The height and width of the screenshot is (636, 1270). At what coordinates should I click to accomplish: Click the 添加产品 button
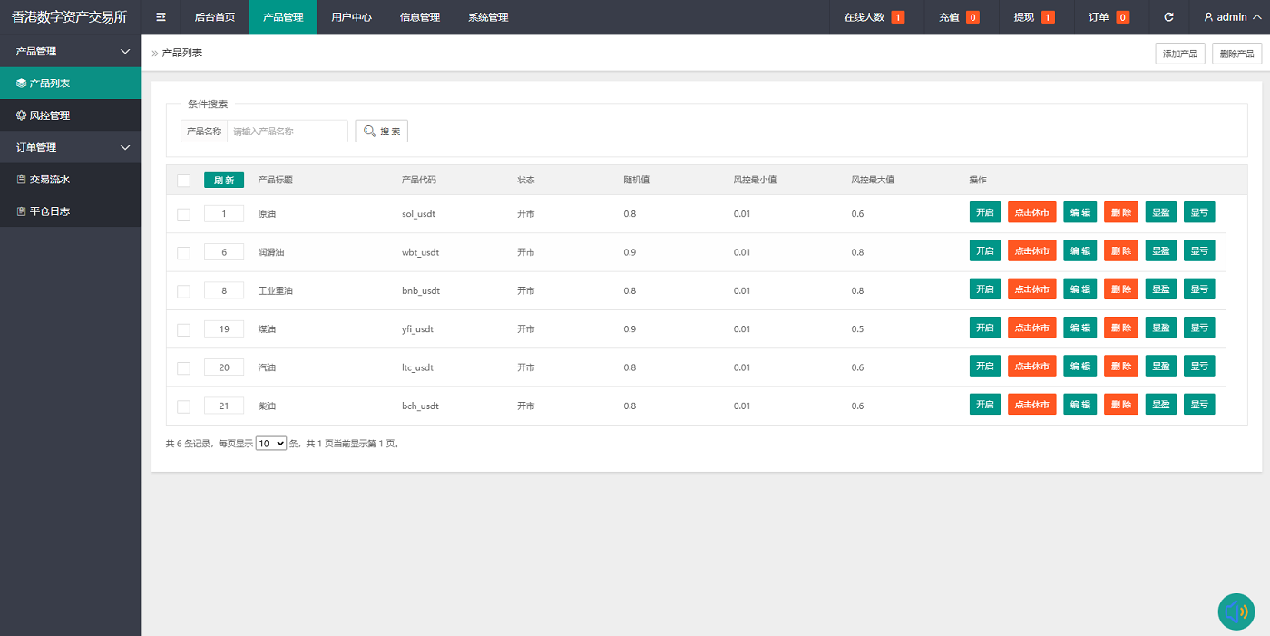point(1179,54)
